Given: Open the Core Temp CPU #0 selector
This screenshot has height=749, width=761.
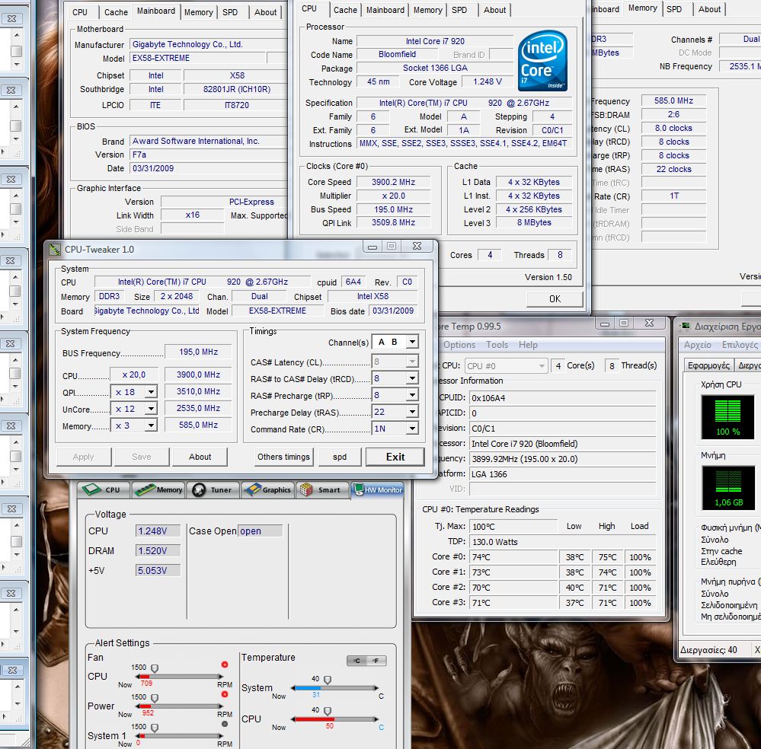Looking at the screenshot, I should pyautogui.click(x=507, y=366).
